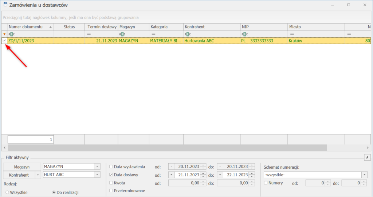Click the ABC filter icon under Numer dokumentu

(11, 34)
